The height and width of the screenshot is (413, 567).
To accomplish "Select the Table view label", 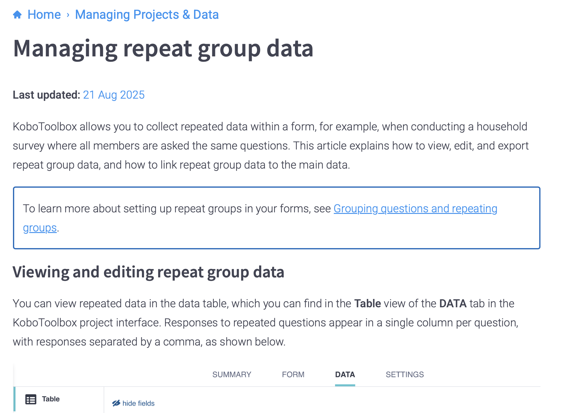I will (x=51, y=399).
